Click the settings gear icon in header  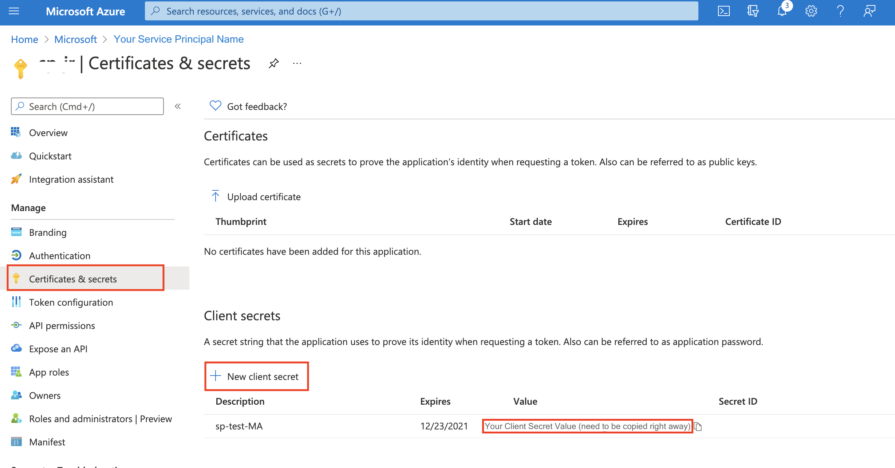pyautogui.click(x=811, y=11)
